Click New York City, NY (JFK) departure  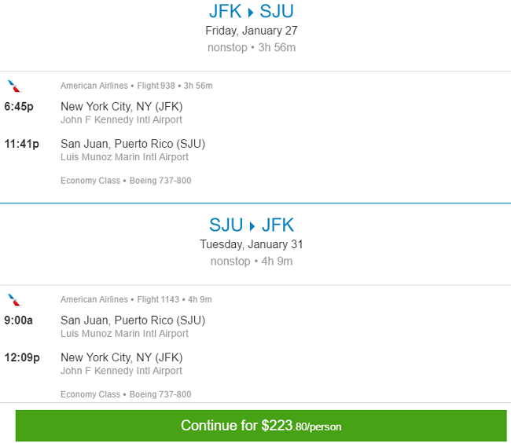[x=122, y=107]
